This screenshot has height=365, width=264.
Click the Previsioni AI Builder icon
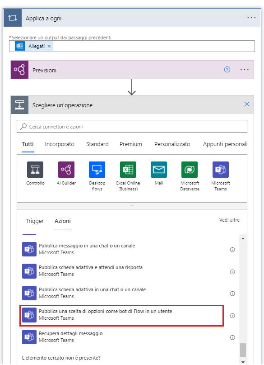[x=19, y=70]
